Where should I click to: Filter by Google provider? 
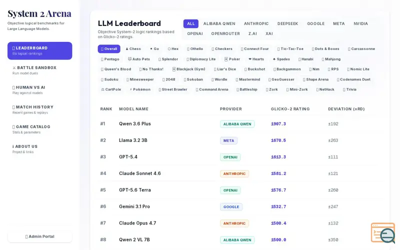click(x=316, y=23)
